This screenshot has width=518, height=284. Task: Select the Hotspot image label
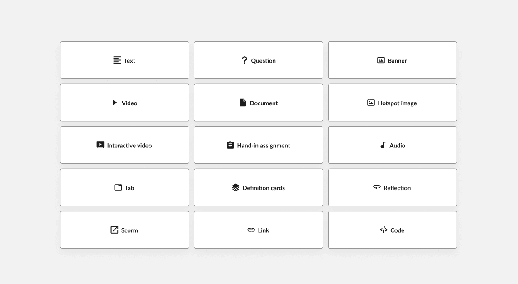tap(397, 103)
